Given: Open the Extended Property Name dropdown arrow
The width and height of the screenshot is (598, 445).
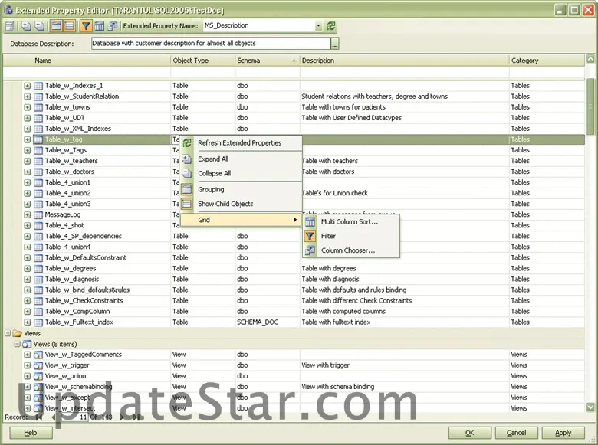Looking at the screenshot, I should (318, 26).
